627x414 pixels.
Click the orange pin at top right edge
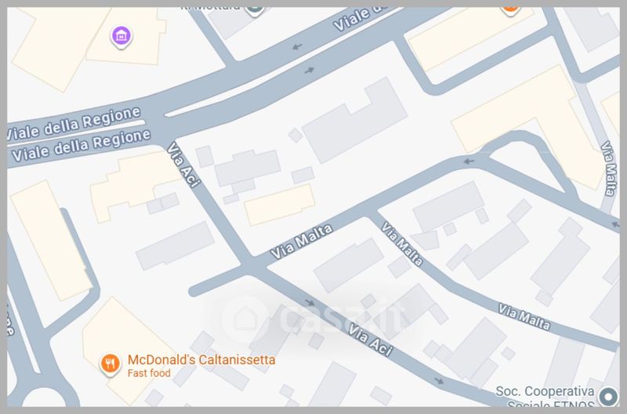tap(510, 9)
